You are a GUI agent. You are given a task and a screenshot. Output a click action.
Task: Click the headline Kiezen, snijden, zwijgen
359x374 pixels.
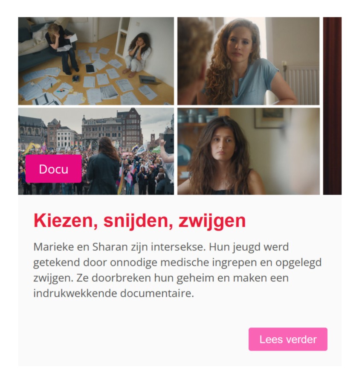point(139,221)
